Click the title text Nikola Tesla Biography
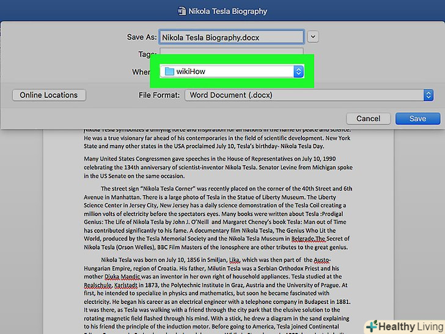The image size is (445, 334). [x=227, y=11]
